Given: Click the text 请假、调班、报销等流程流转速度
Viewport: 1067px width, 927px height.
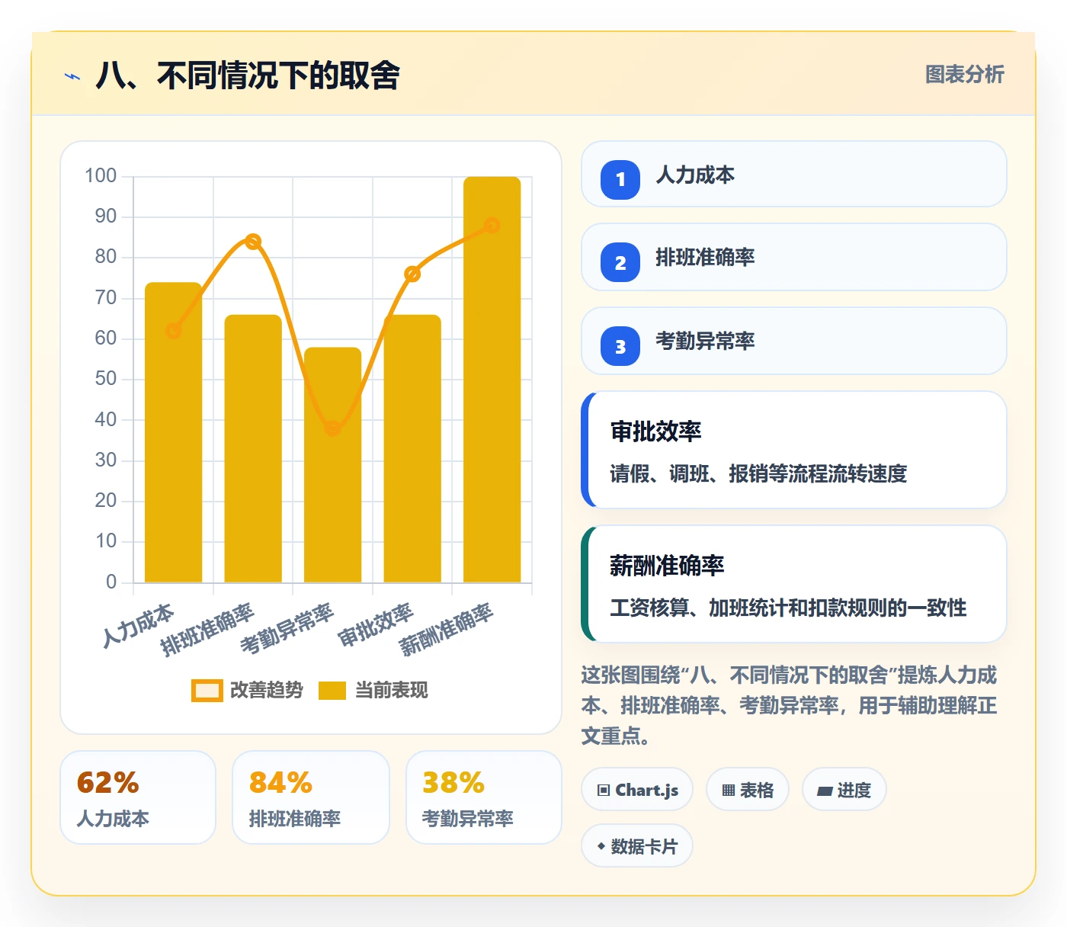Looking at the screenshot, I should pos(758,474).
